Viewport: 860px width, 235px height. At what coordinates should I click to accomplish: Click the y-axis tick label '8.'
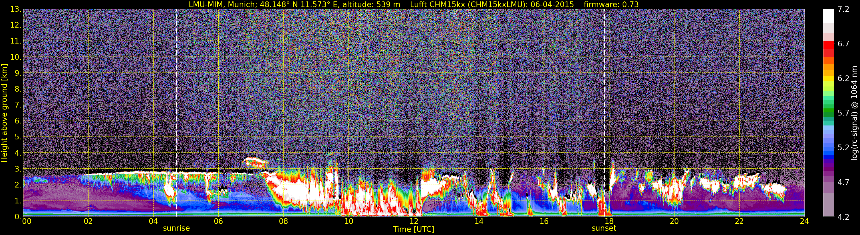pos(18,89)
